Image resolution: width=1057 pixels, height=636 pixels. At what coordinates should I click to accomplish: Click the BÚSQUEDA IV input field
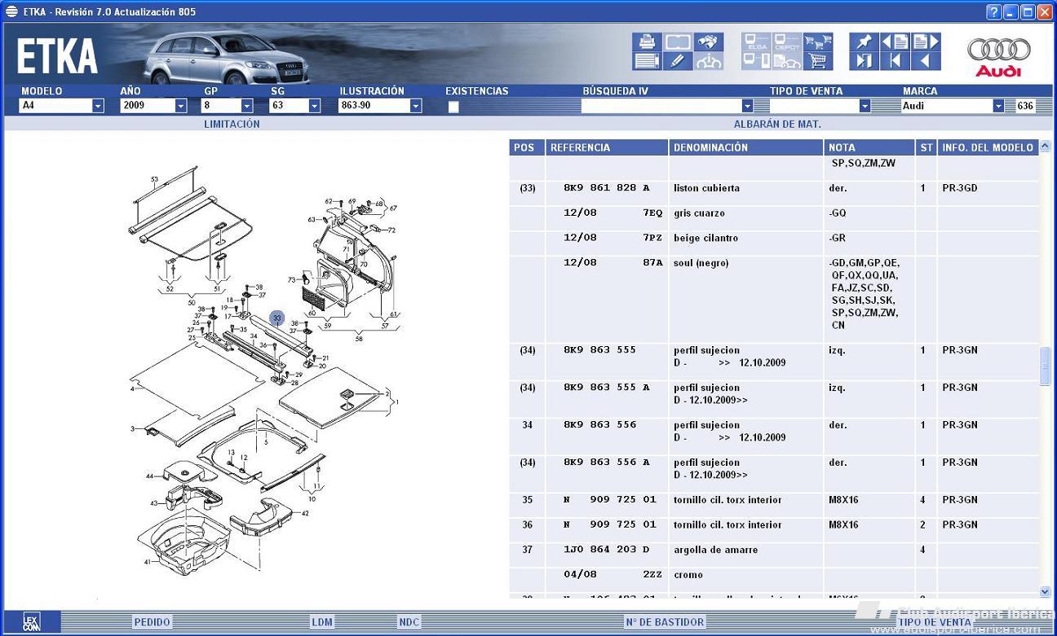(x=661, y=106)
